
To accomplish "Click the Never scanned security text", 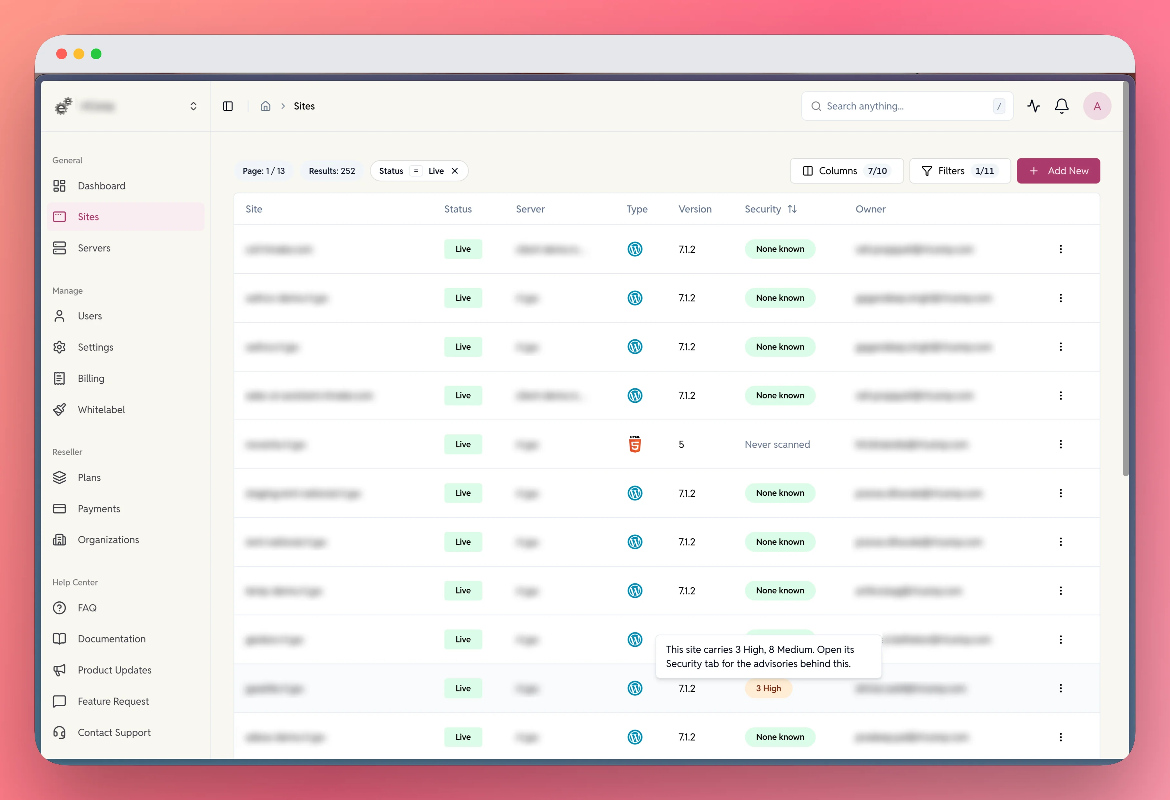I will (777, 444).
